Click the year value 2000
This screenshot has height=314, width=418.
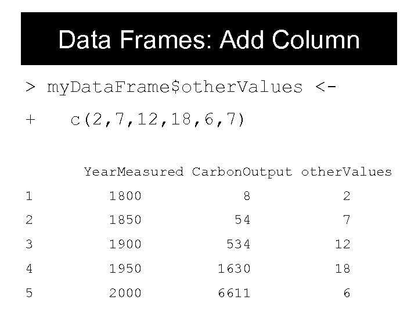(x=125, y=294)
